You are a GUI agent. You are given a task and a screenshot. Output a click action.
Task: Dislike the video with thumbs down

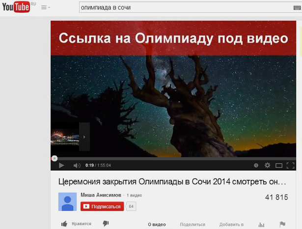[x=106, y=224]
